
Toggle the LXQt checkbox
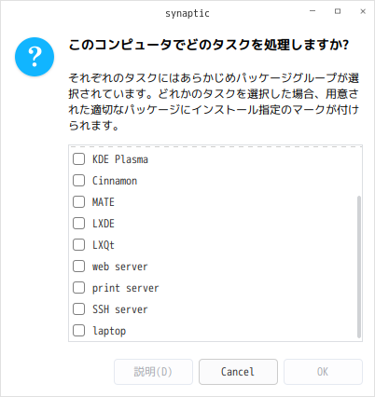click(78, 245)
